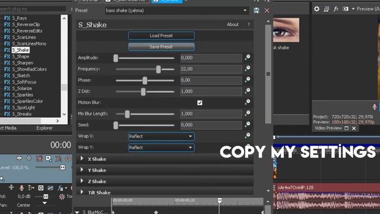Open audio track FX icon

point(60,188)
